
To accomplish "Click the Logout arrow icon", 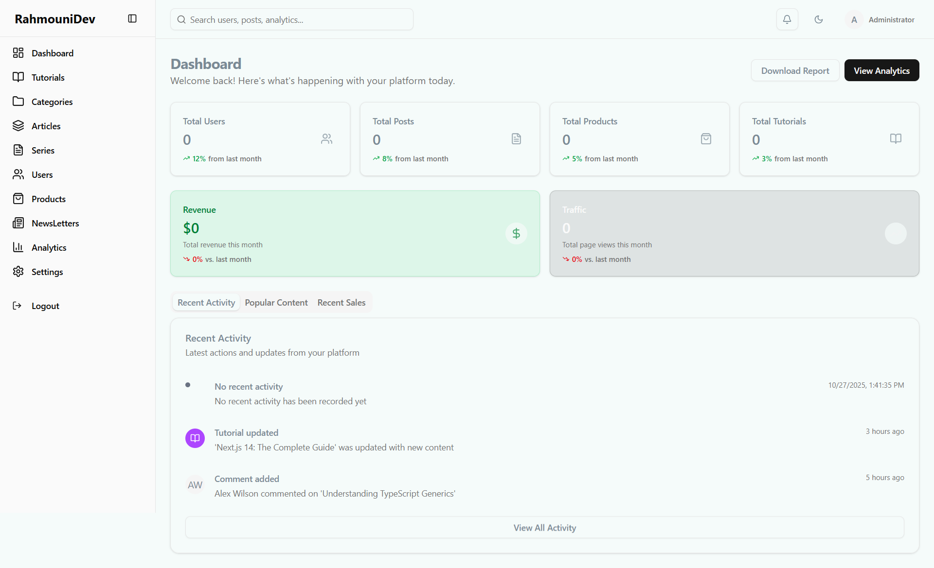I will point(17,306).
